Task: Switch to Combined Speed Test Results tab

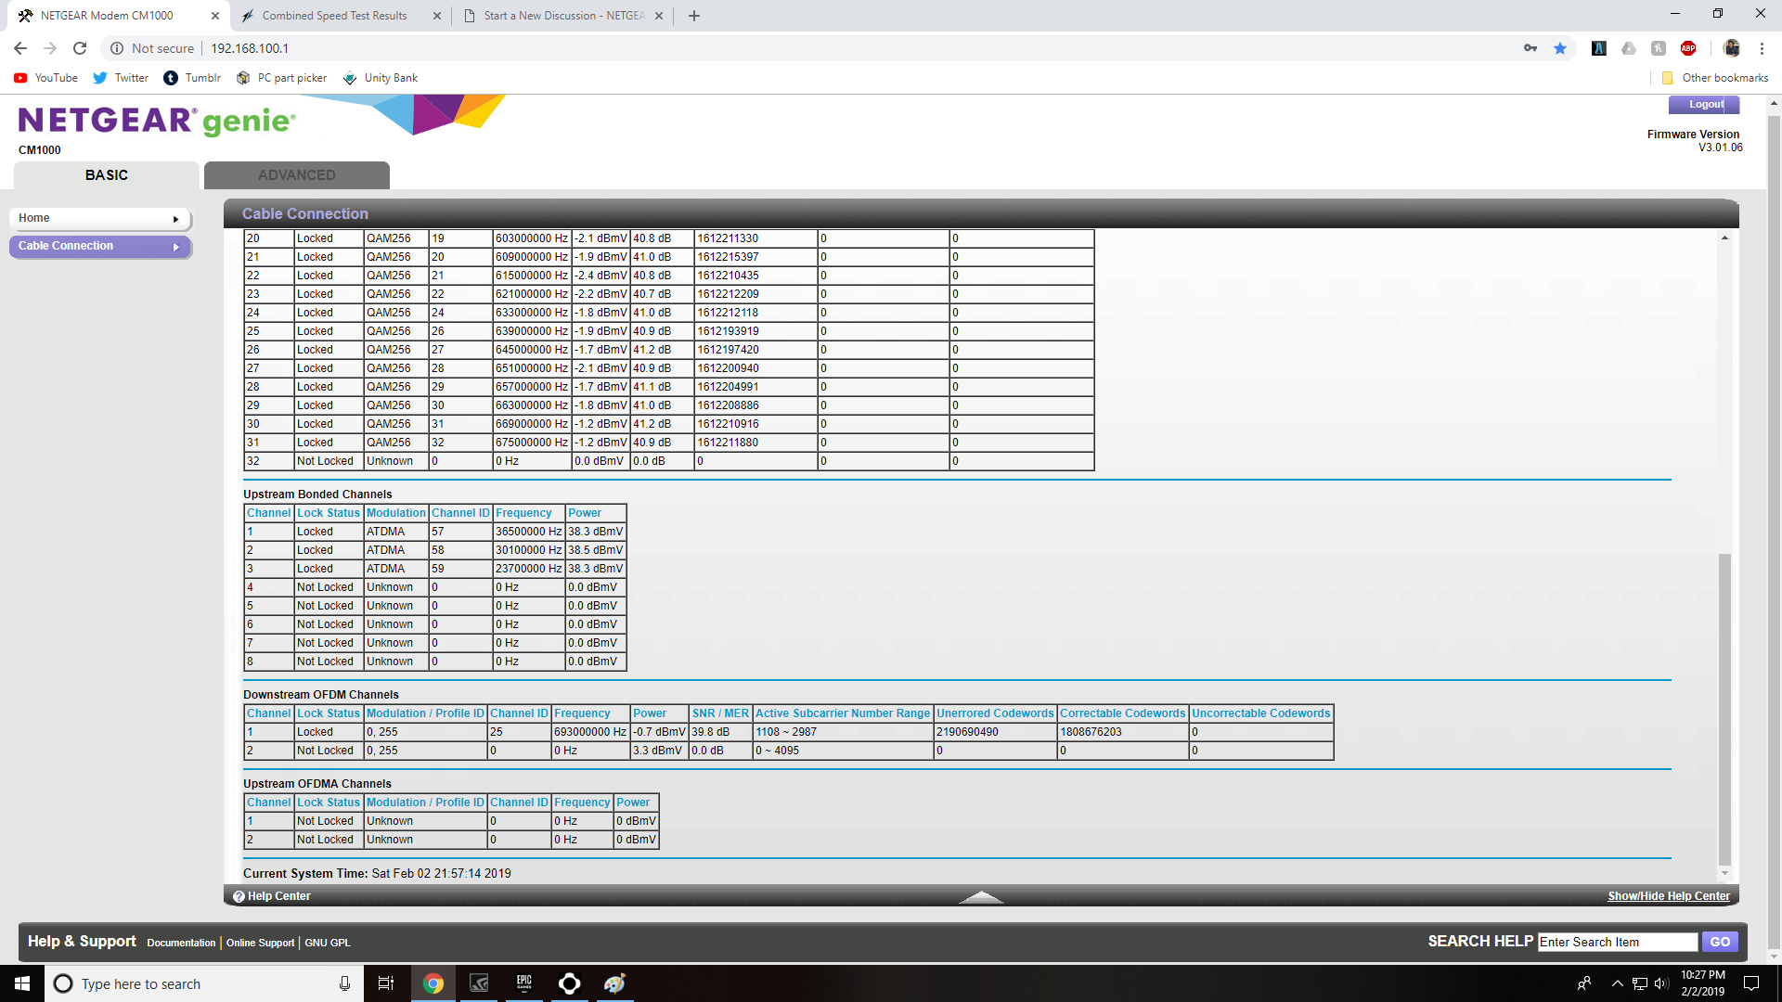Action: 334,16
